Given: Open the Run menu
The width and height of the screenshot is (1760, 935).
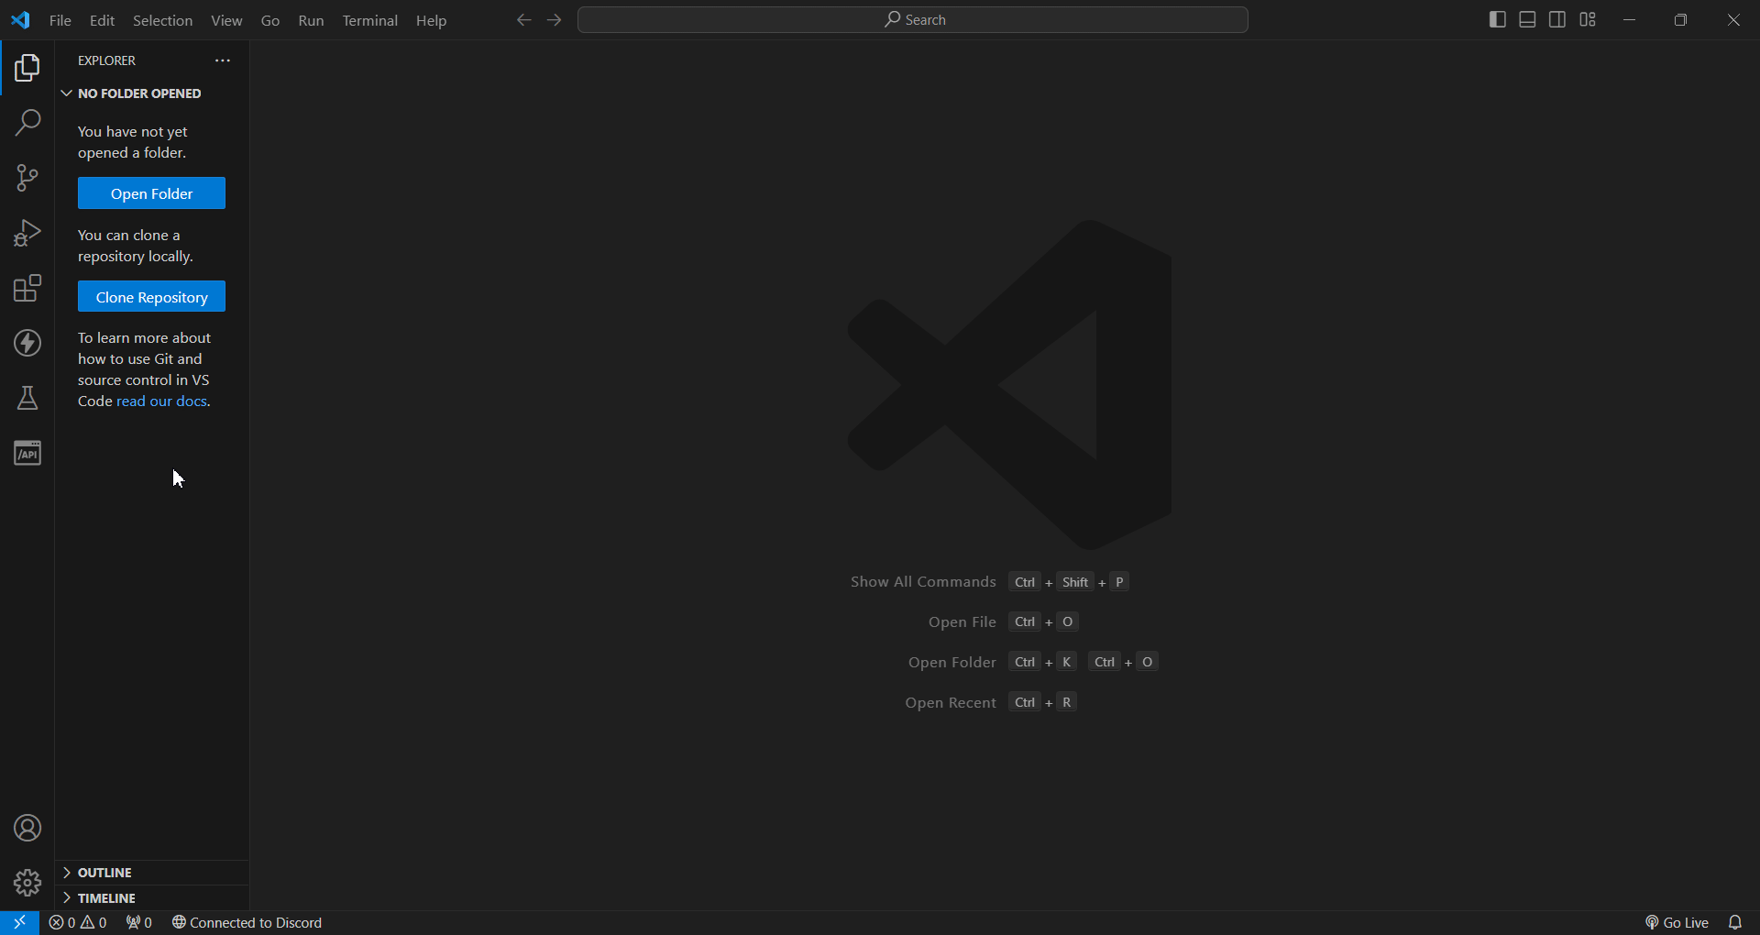Looking at the screenshot, I should click(x=311, y=20).
